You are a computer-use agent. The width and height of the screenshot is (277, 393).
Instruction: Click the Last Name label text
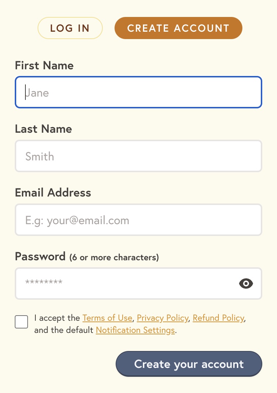tap(43, 129)
